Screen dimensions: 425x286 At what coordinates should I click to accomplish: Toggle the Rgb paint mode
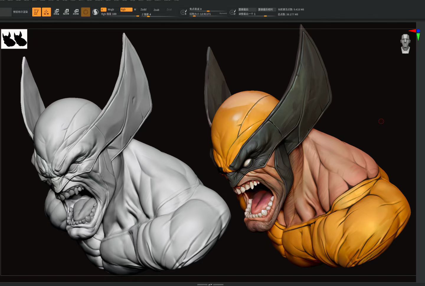[x=126, y=9]
